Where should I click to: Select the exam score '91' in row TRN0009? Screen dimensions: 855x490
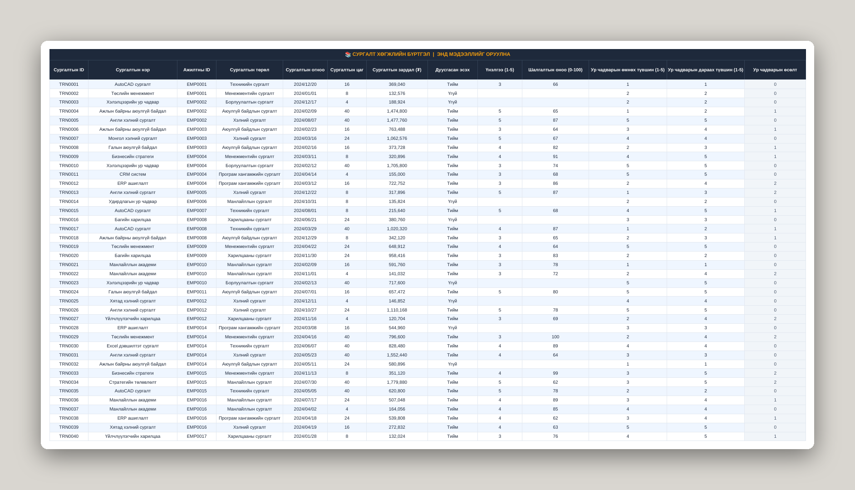click(x=555, y=157)
